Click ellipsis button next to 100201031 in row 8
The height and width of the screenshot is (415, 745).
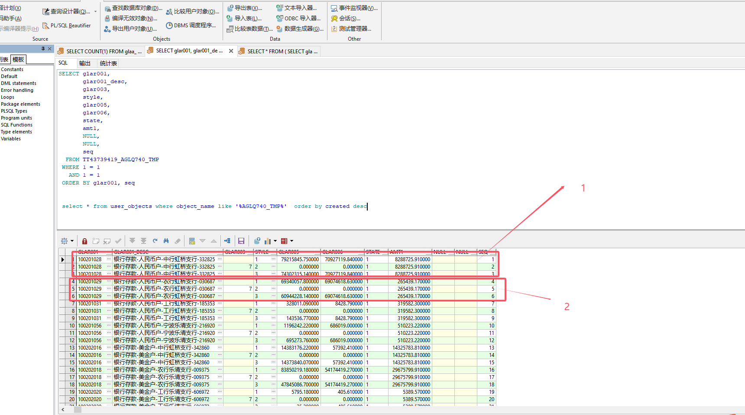109,311
